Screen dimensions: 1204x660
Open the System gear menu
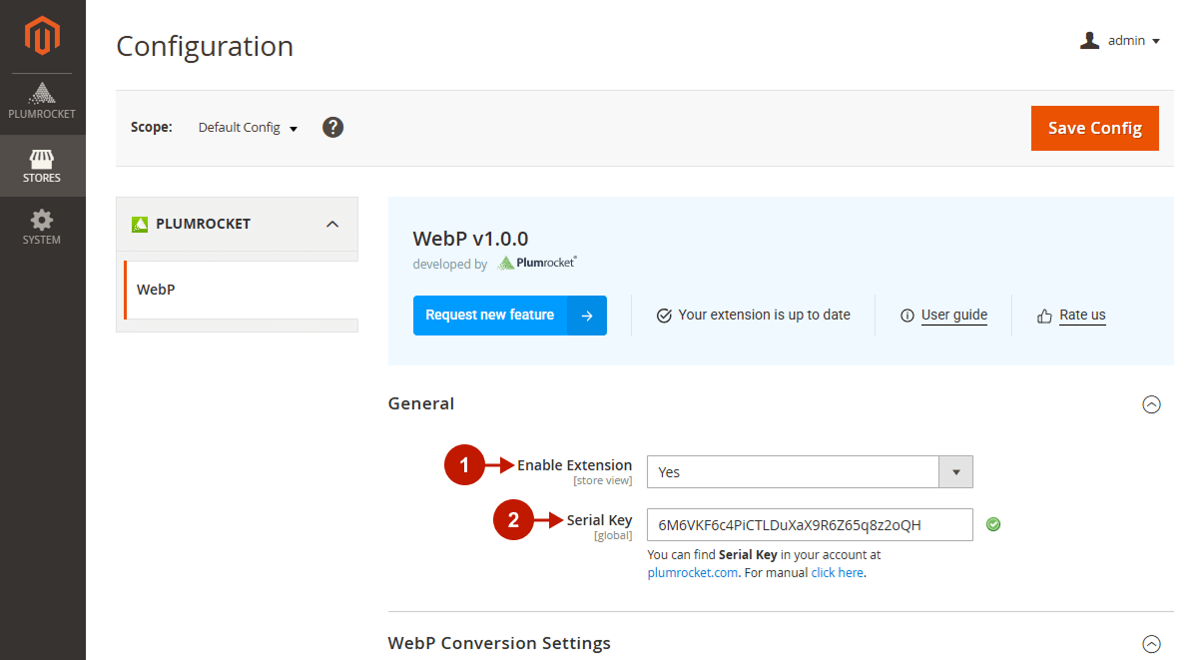point(42,227)
